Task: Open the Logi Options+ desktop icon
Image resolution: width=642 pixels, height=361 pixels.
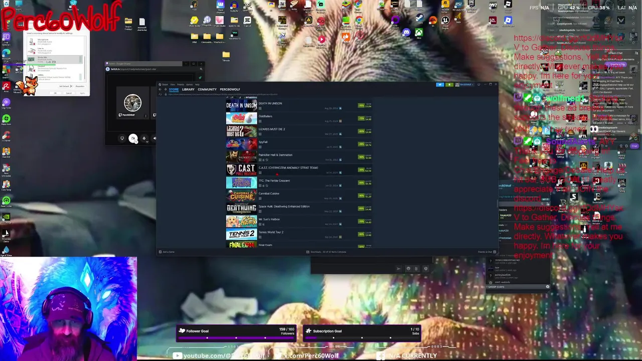Action: [x=7, y=38]
